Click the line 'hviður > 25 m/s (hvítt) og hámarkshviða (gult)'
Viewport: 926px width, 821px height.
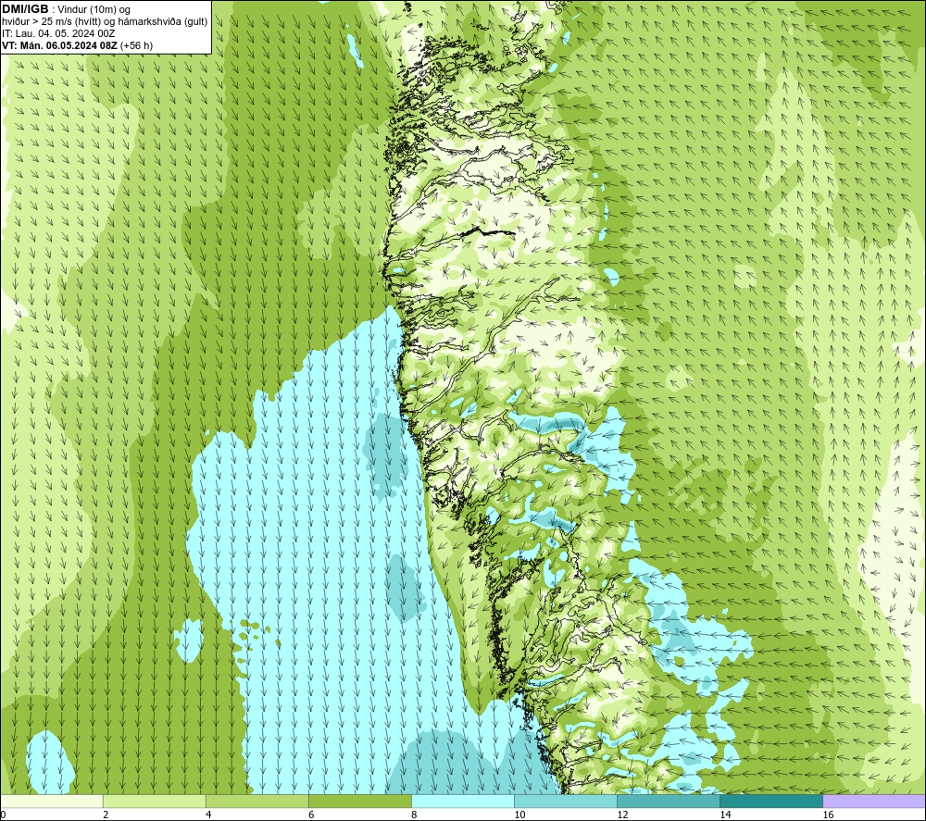click(x=105, y=22)
